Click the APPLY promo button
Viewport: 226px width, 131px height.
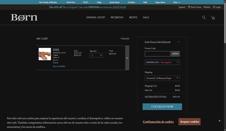(176, 54)
